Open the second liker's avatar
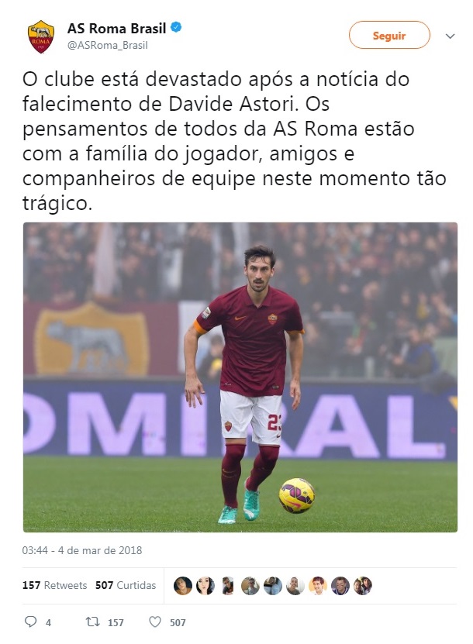This screenshot has height=644, width=473. (x=205, y=585)
